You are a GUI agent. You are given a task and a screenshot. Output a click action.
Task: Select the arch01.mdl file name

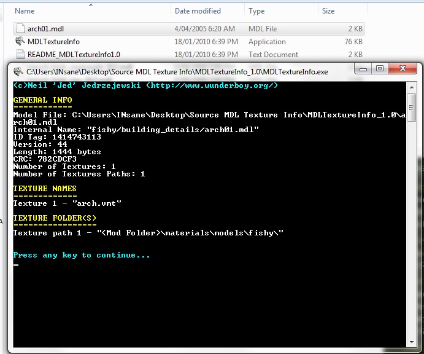pyautogui.click(x=46, y=29)
